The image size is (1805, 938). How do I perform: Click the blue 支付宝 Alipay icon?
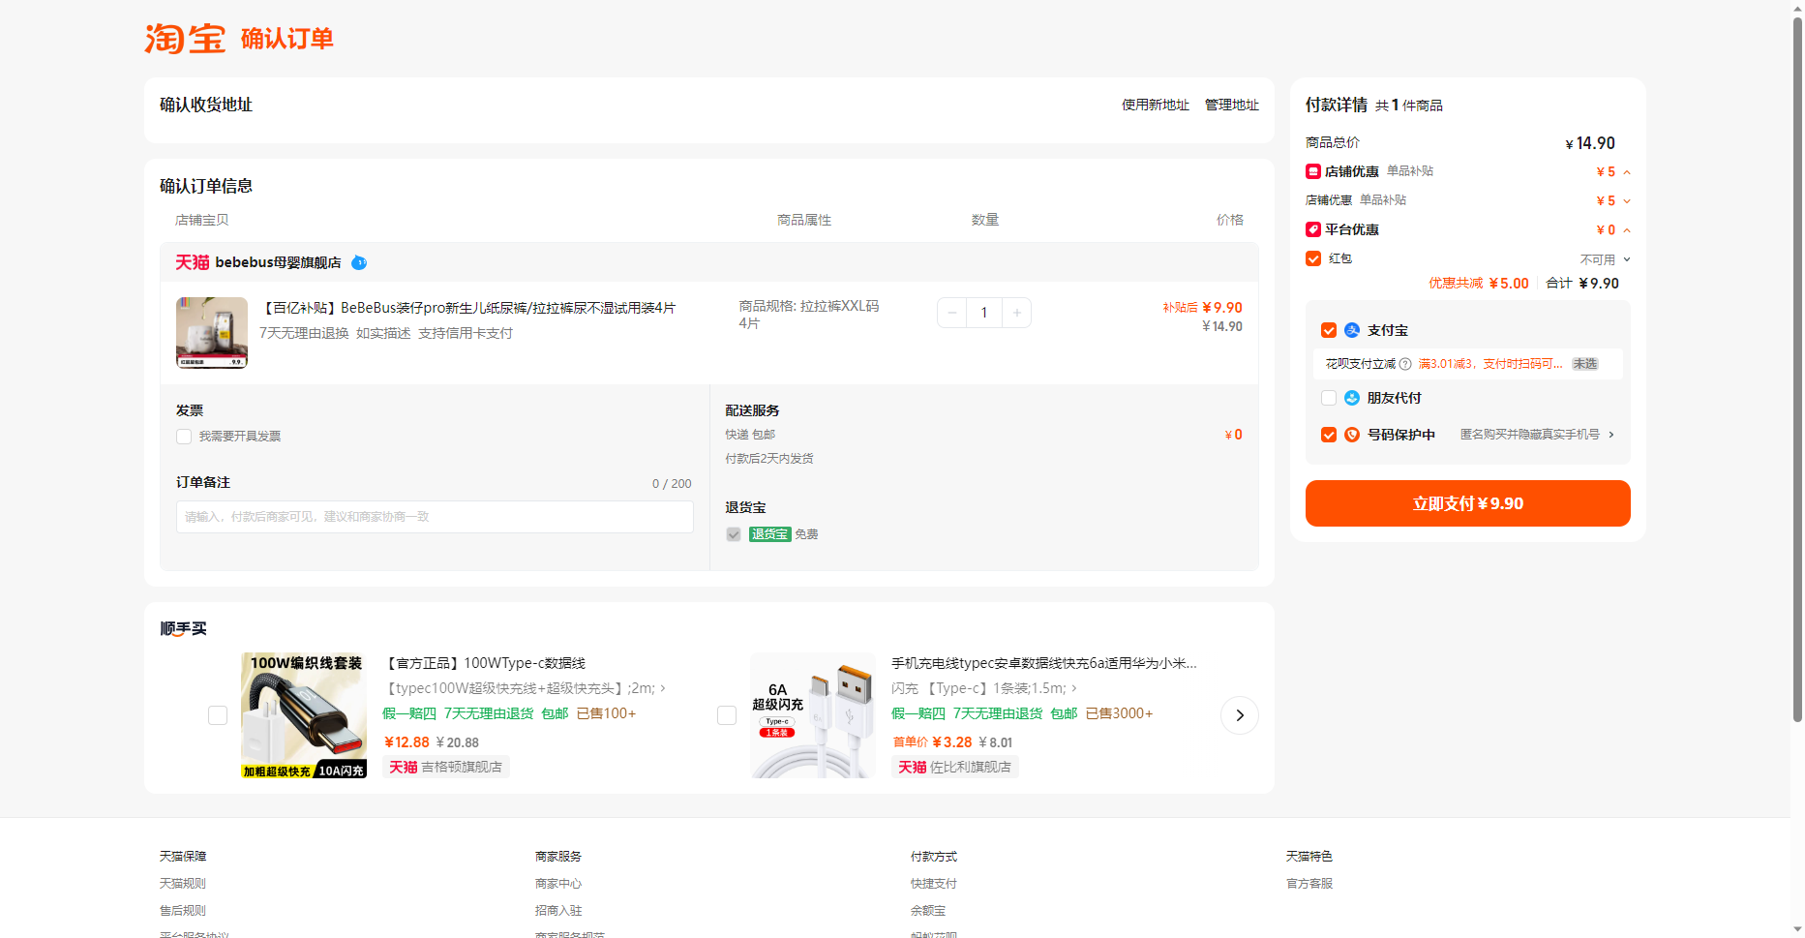[x=1352, y=330]
